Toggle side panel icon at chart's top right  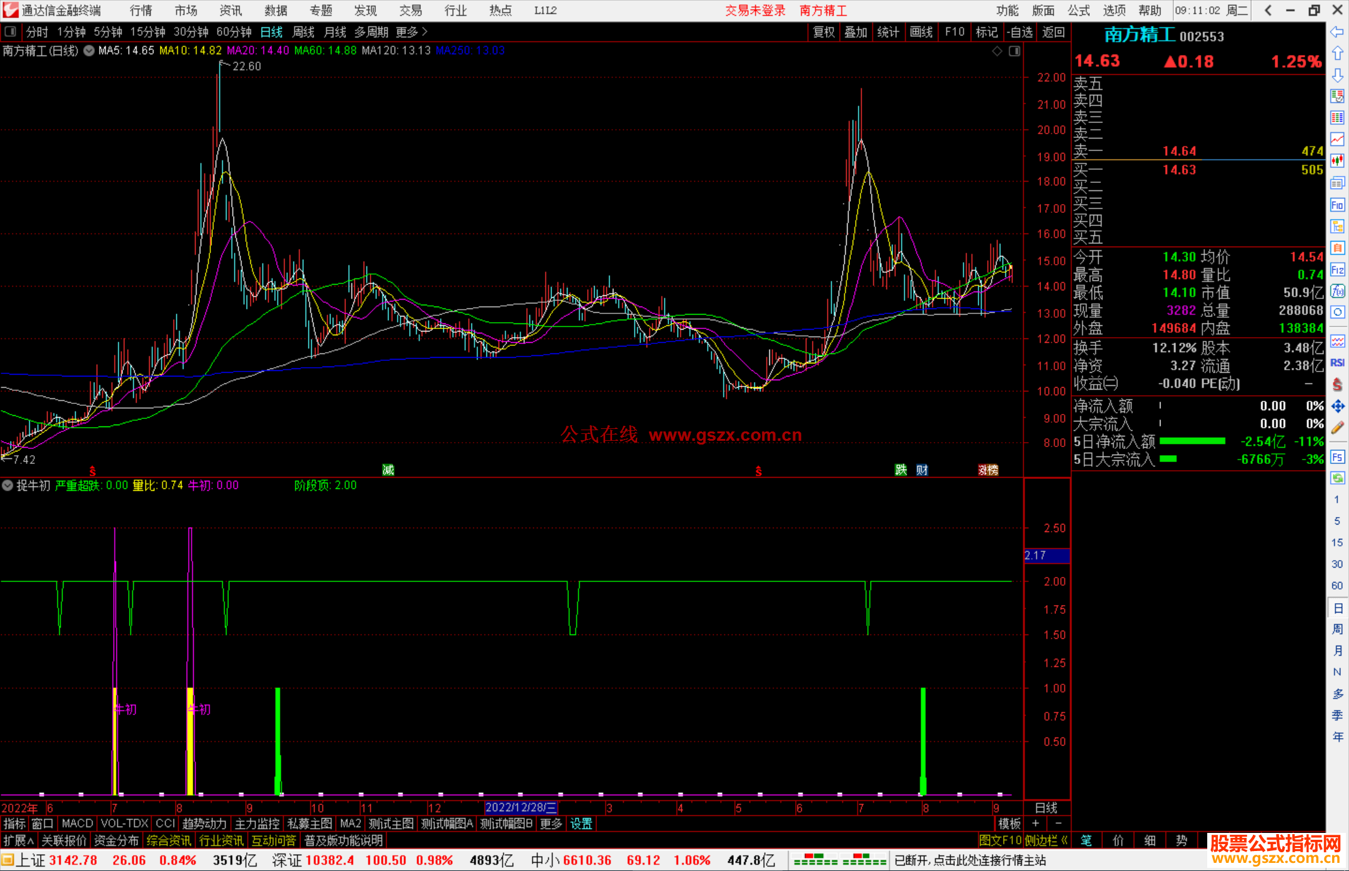(1015, 51)
